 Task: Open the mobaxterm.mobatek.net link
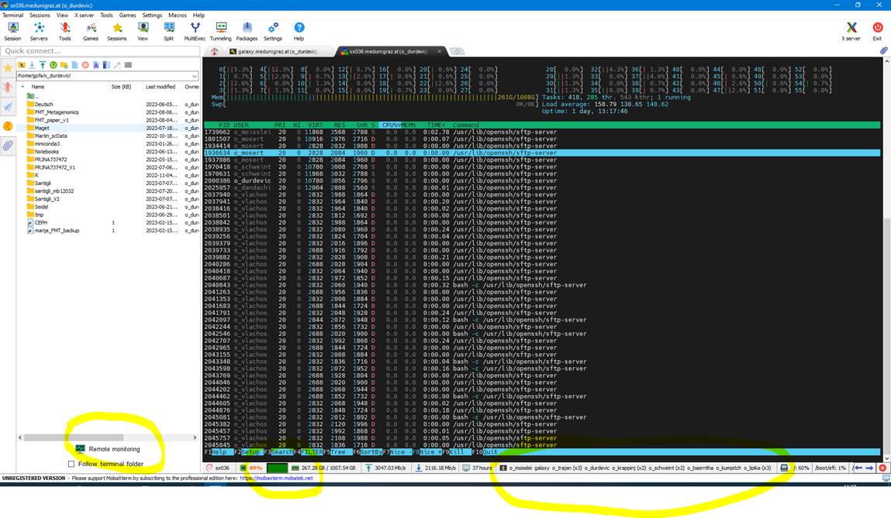[x=284, y=479]
